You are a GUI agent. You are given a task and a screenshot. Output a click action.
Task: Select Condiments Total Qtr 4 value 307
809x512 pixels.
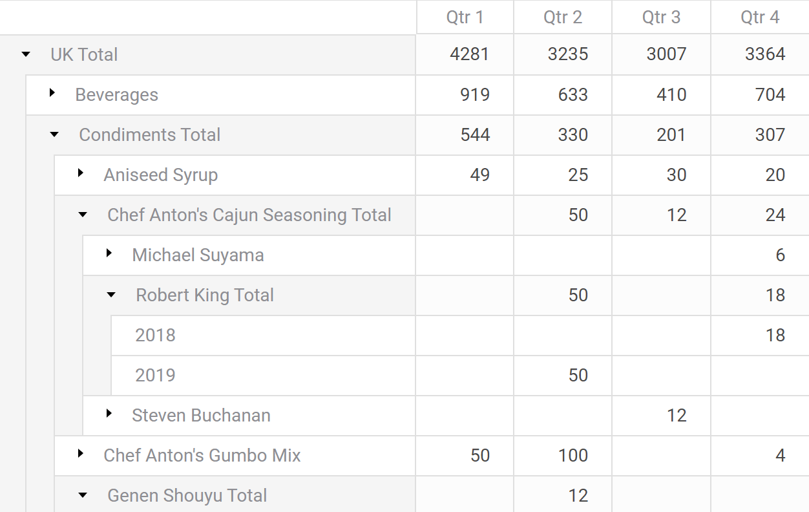tap(770, 135)
